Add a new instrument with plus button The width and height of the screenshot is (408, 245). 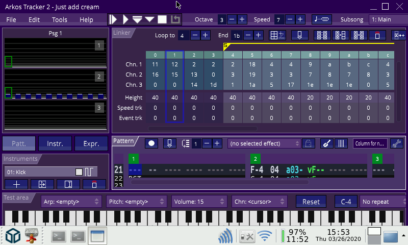(x=17, y=184)
